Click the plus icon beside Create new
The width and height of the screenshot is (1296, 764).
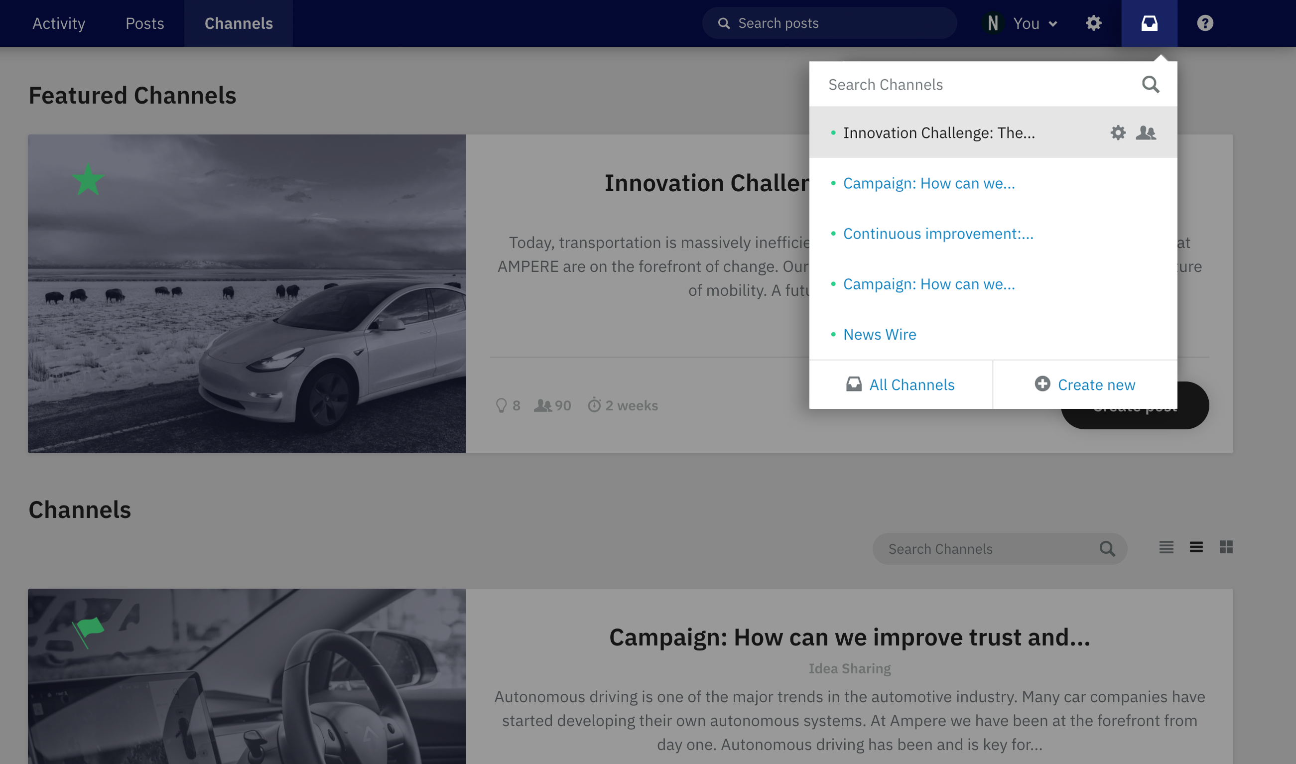[x=1042, y=384]
